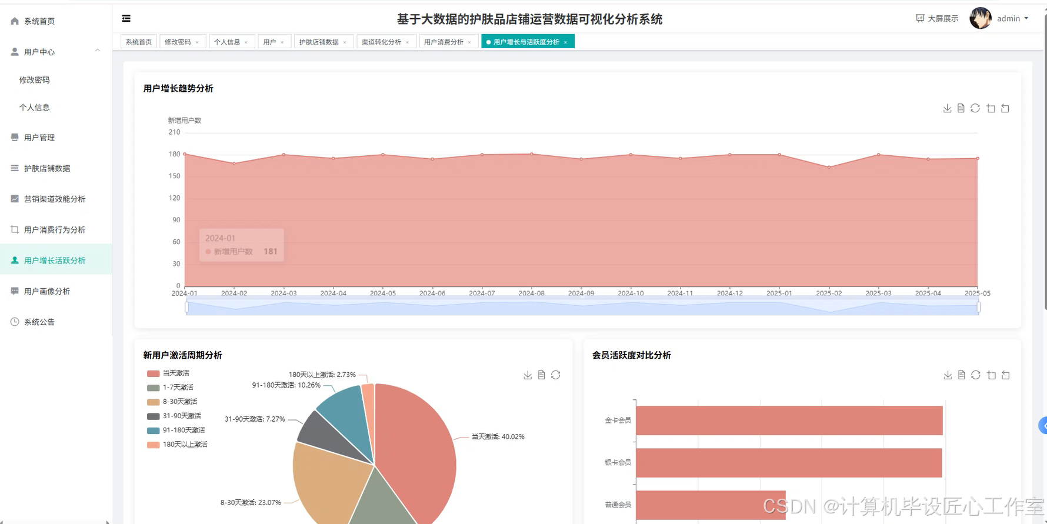Screen dimensions: 1047x524
Task: Switch to the 系统首页 tab
Action: click(x=139, y=42)
